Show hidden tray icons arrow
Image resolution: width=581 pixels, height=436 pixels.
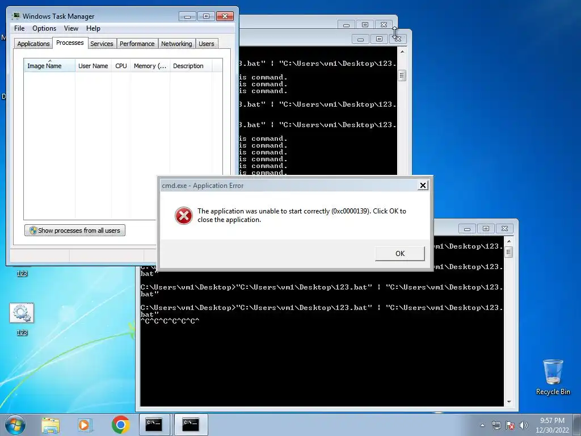tap(482, 425)
